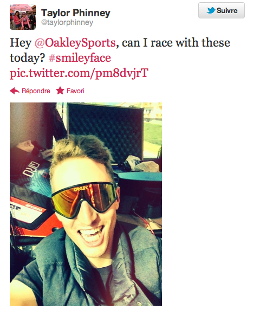Open the @taylorphinney handle link
This screenshot has height=309, width=253.
[67, 22]
